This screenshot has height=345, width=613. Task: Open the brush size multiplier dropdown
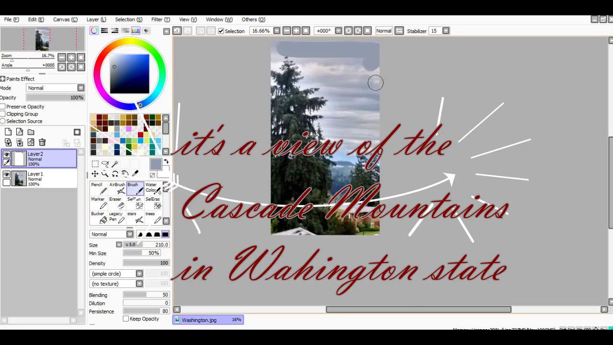click(119, 245)
